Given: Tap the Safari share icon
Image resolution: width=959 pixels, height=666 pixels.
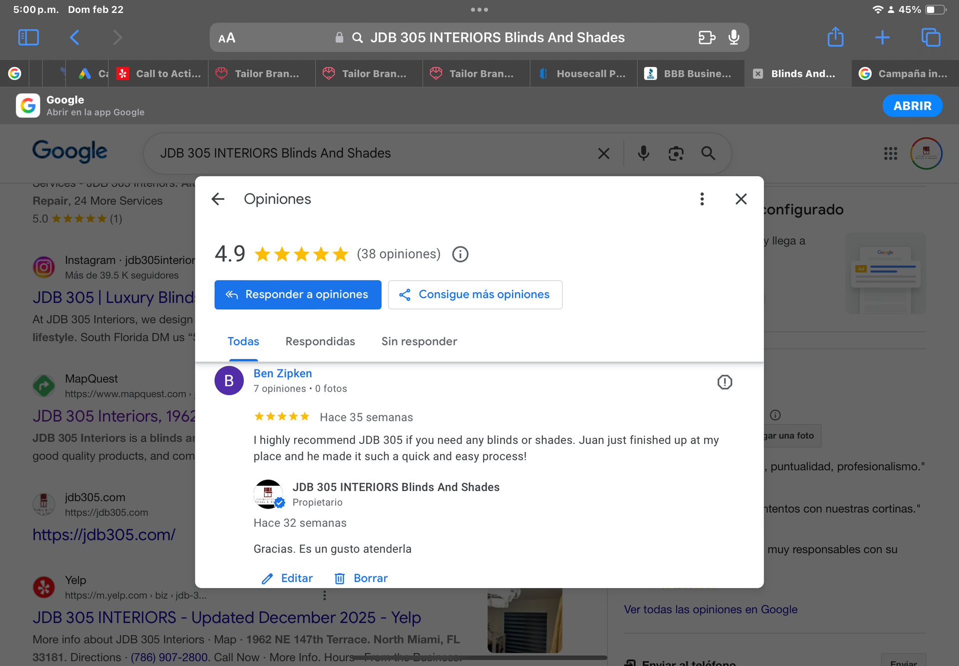Looking at the screenshot, I should tap(835, 37).
